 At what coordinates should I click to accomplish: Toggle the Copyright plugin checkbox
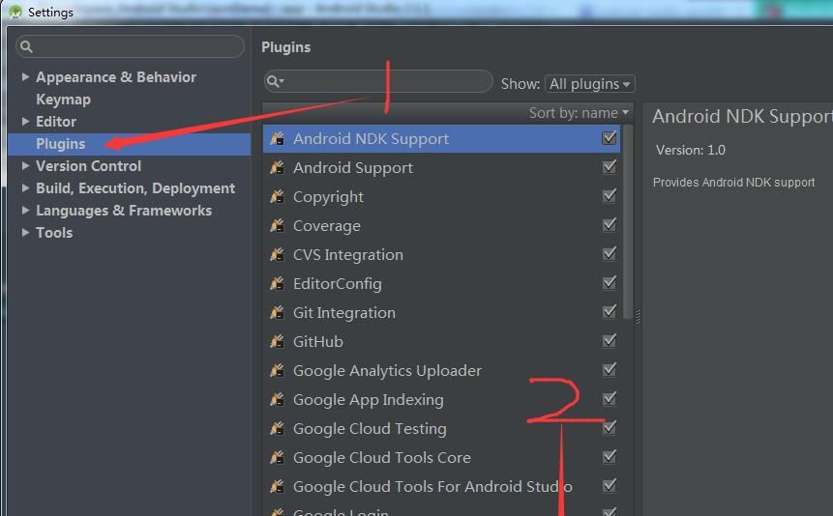[610, 195]
